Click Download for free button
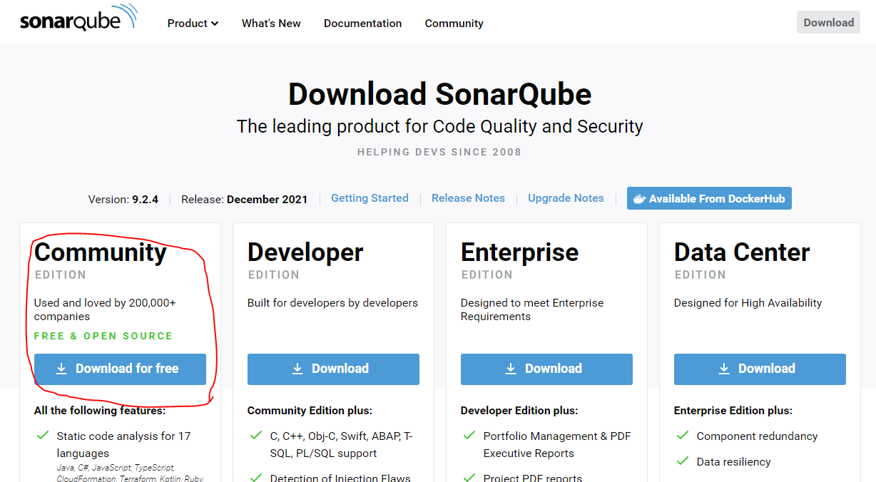The image size is (876, 482). tap(120, 369)
